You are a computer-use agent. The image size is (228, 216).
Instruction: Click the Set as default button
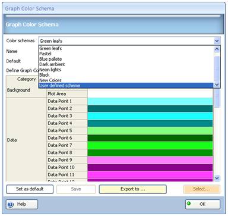30,189
